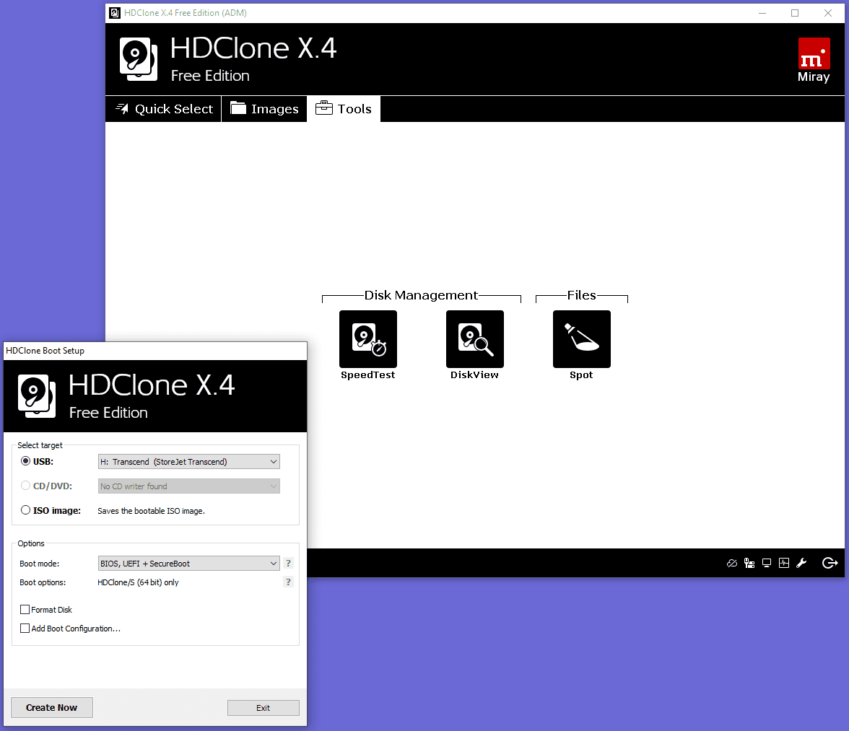The image size is (849, 731).
Task: Open the Images tab
Action: [x=264, y=109]
